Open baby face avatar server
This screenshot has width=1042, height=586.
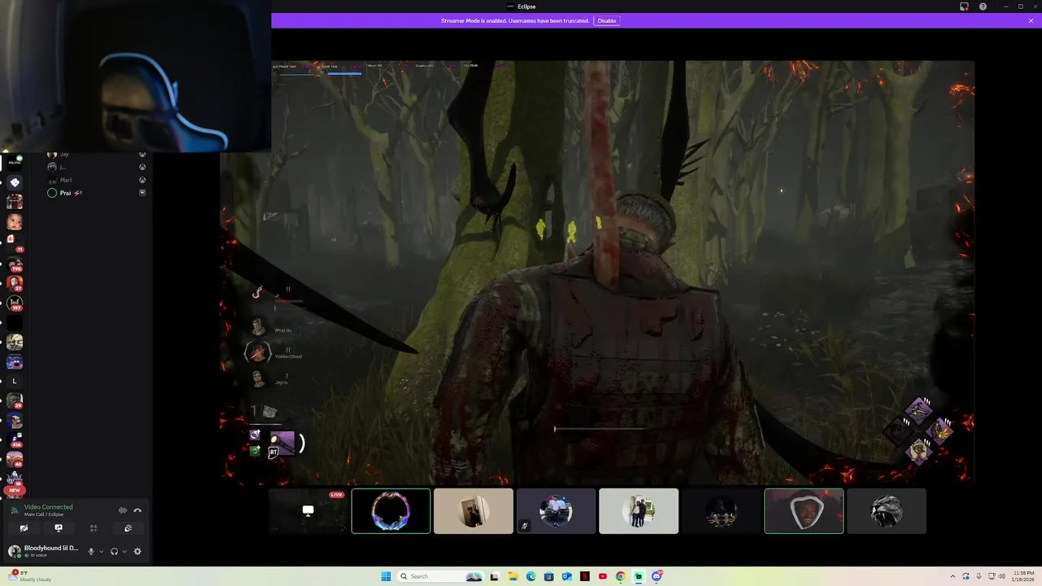point(15,221)
